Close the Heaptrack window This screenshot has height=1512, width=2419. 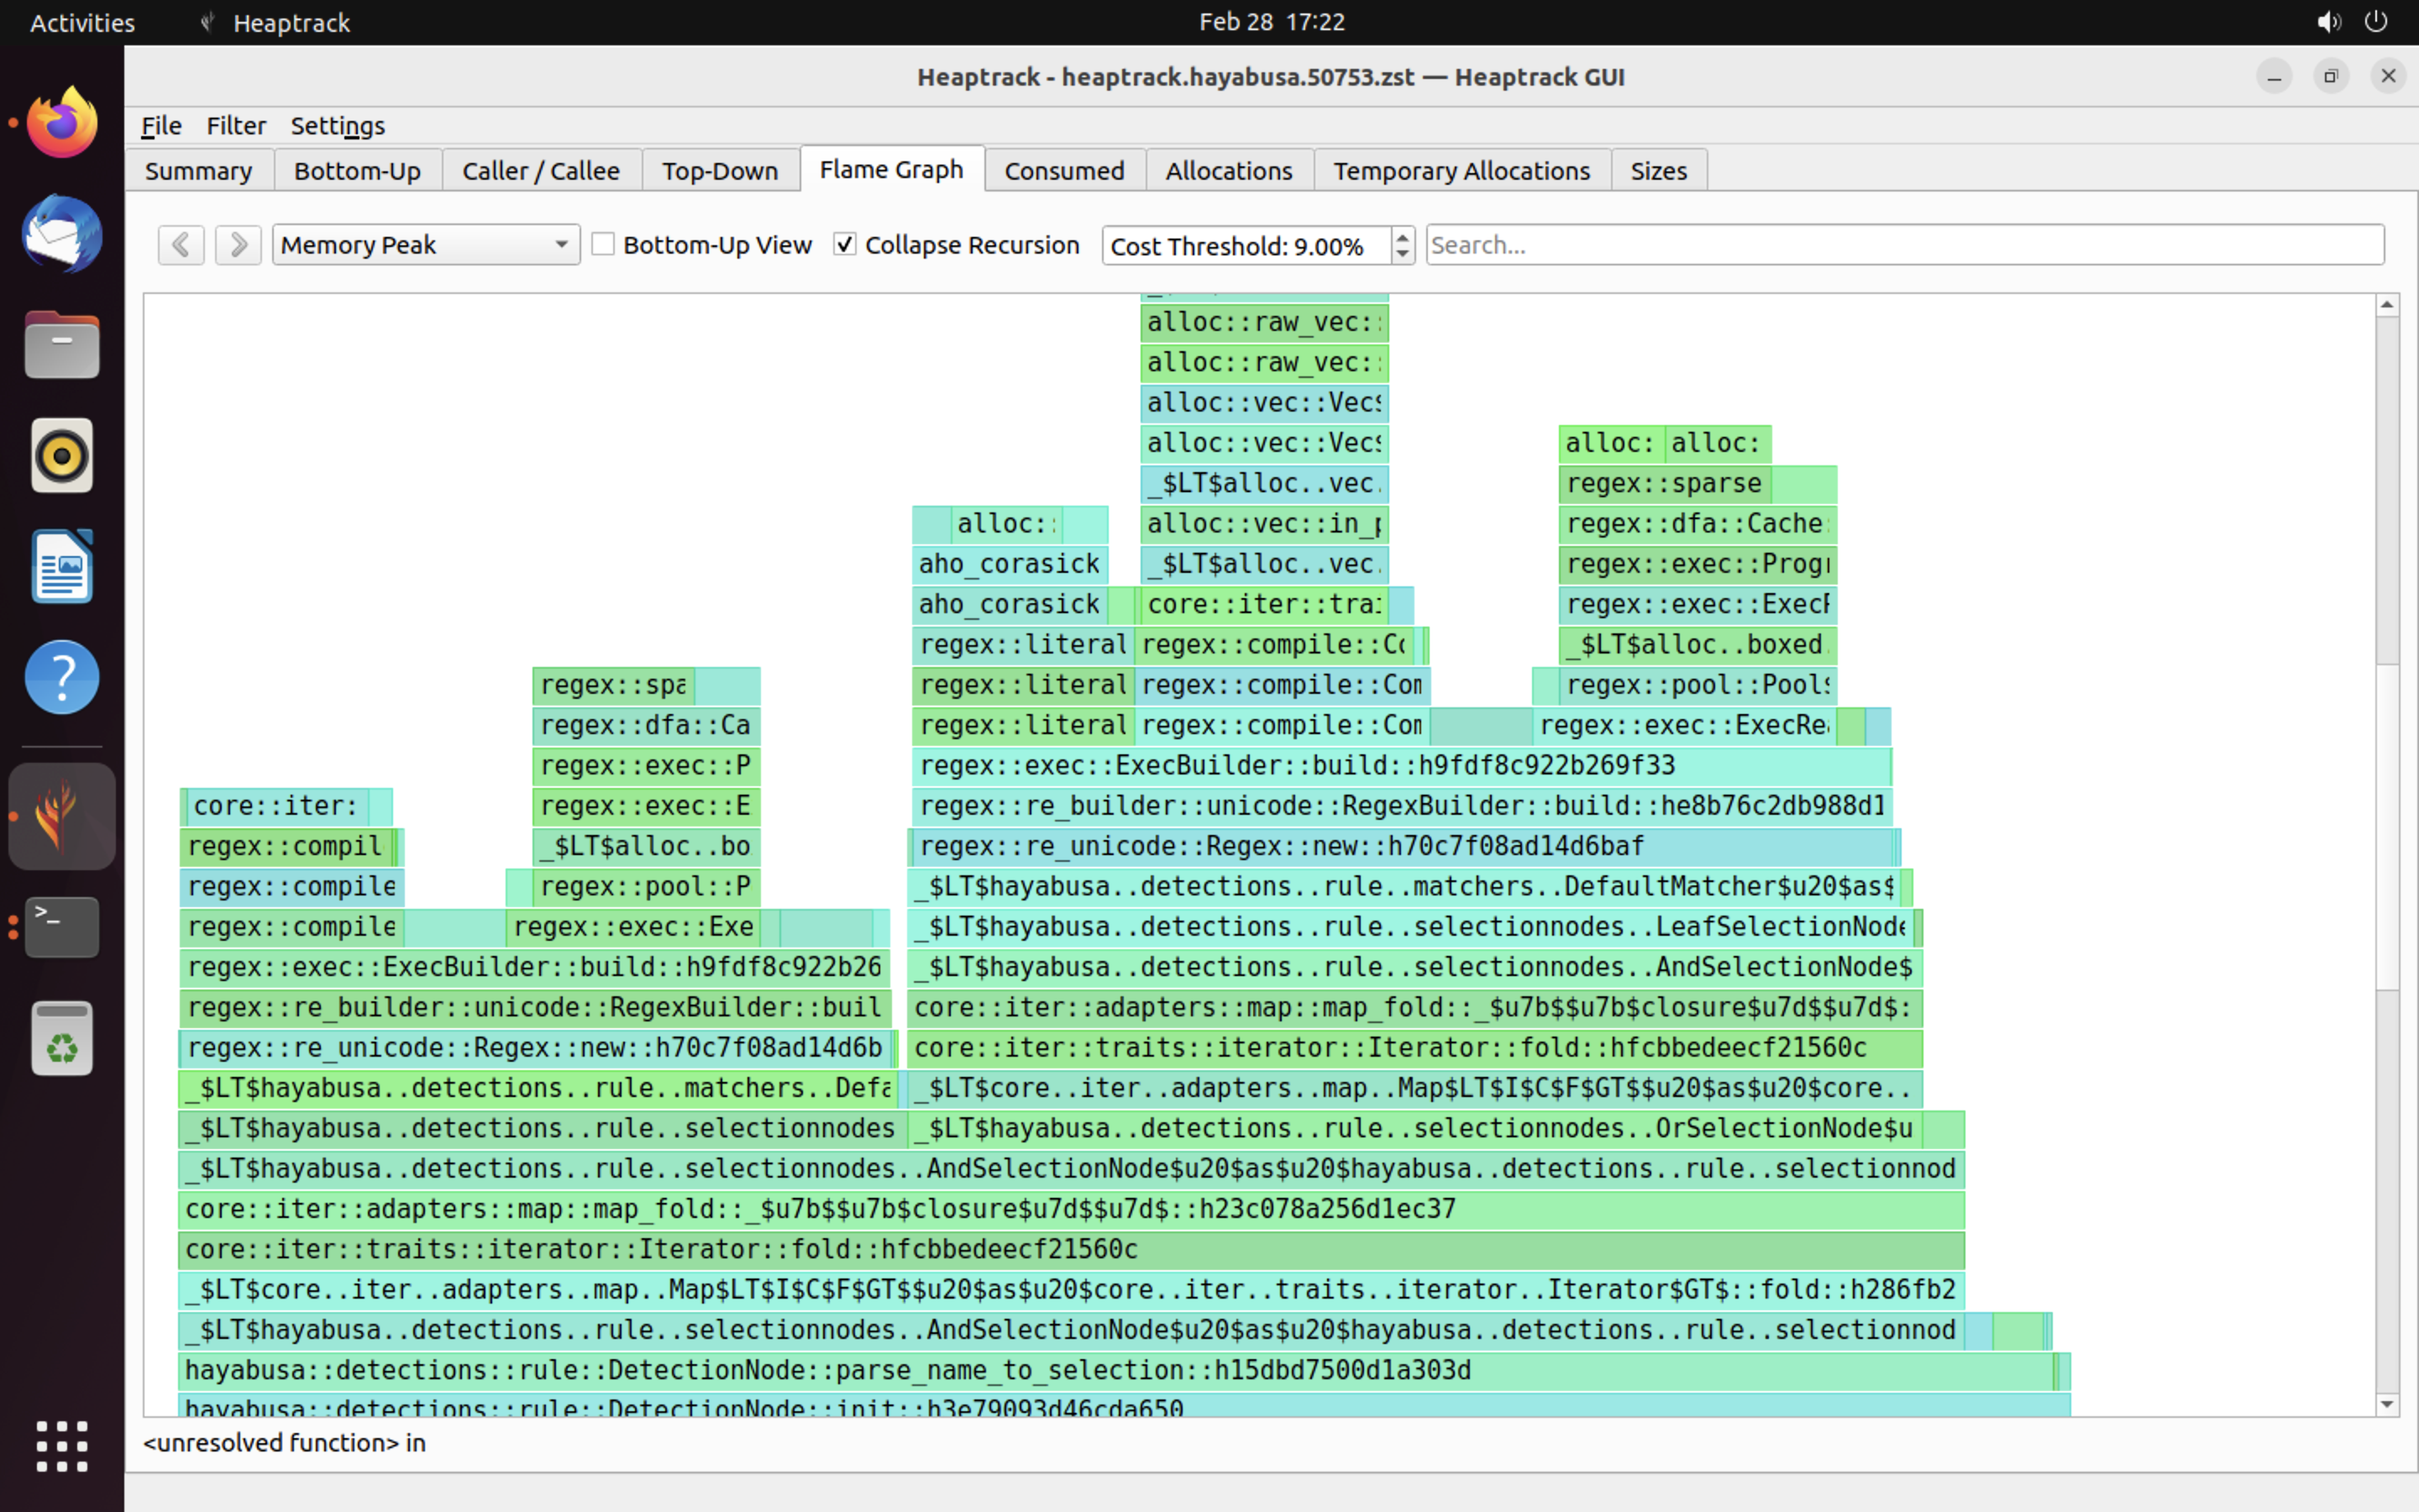(x=2388, y=77)
